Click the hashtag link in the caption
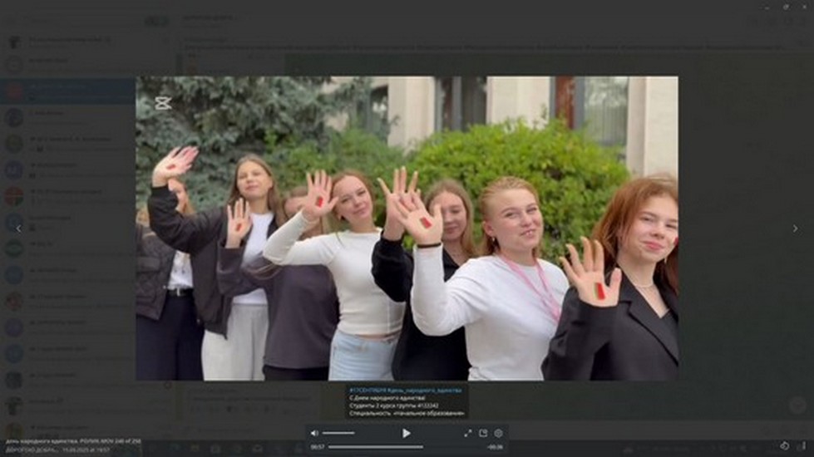Image resolution: width=814 pixels, height=457 pixels. click(406, 389)
